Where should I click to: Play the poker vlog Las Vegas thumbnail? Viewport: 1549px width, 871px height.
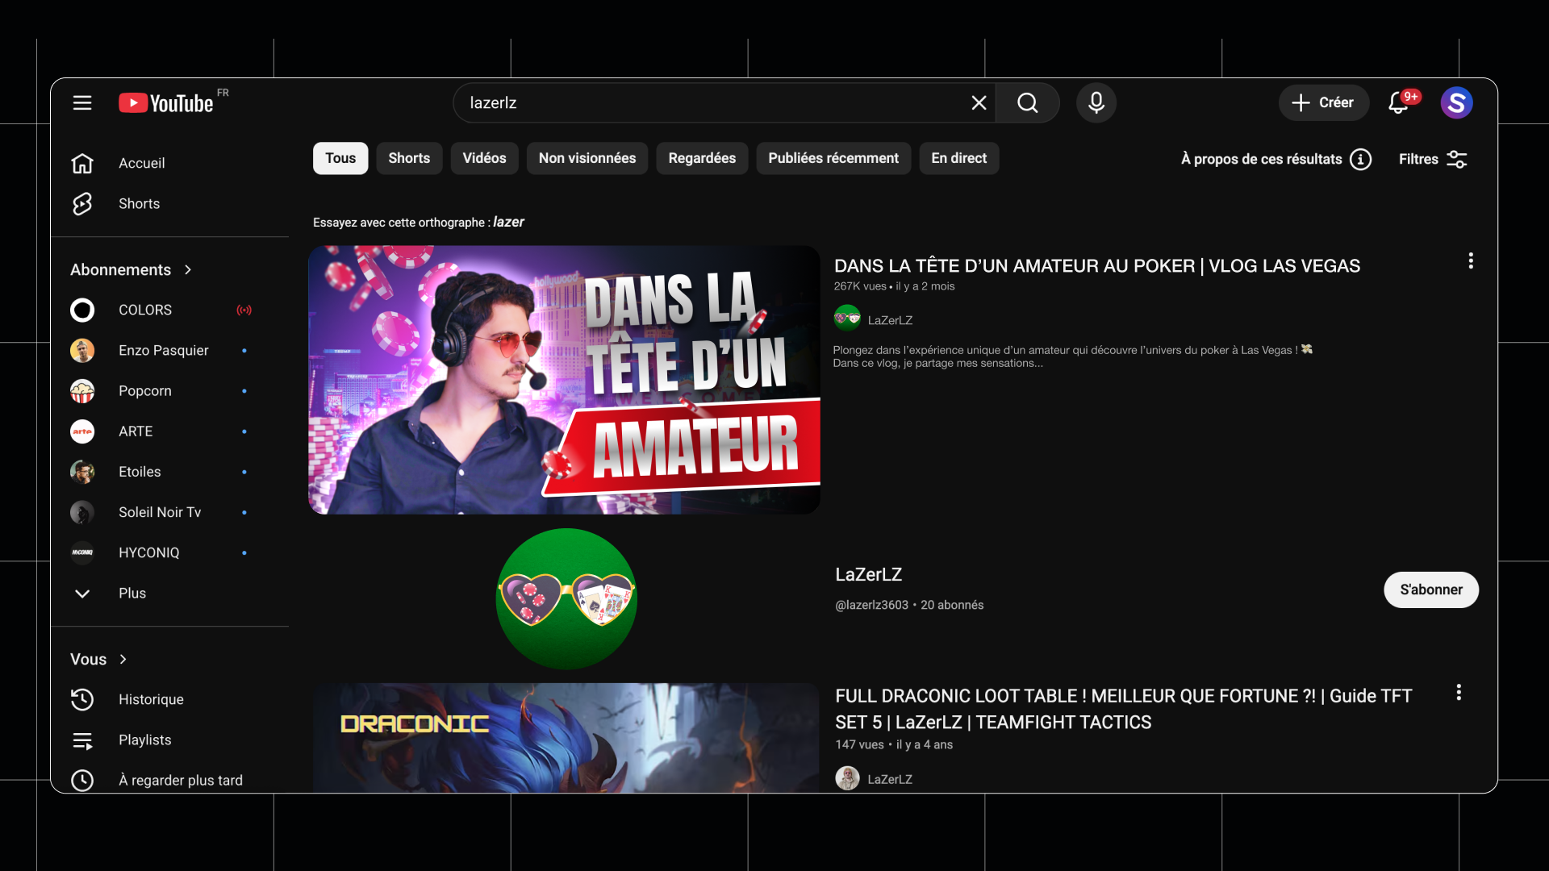coord(563,380)
